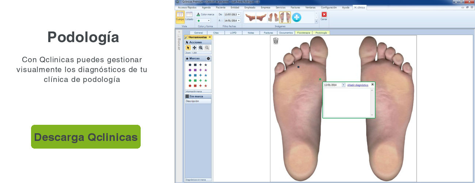Click the zoom in magnifier tool
Viewport: 475px width, 183px height.
pyautogui.click(x=201, y=48)
